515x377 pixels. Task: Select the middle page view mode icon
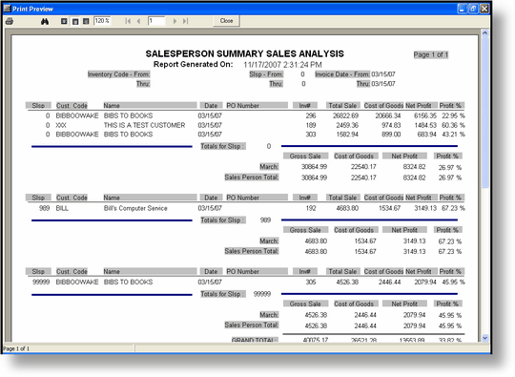[x=75, y=21]
